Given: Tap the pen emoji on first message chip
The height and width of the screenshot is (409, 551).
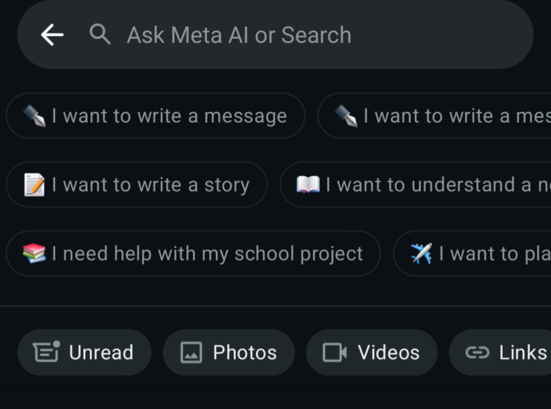Looking at the screenshot, I should click(34, 116).
